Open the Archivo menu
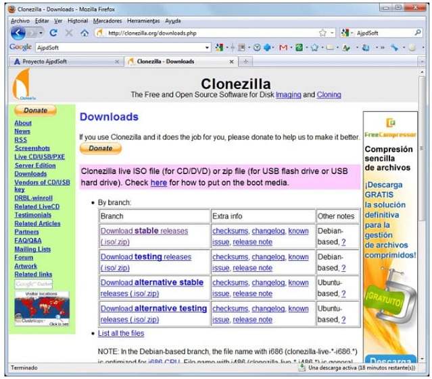The image size is (432, 379). [20, 21]
